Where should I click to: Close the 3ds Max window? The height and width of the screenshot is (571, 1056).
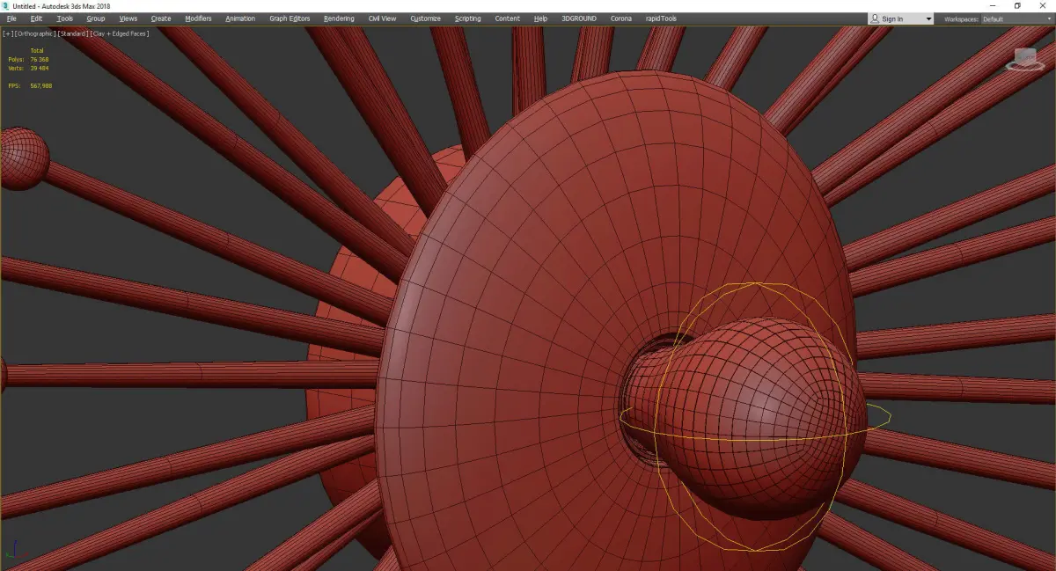(1043, 5)
